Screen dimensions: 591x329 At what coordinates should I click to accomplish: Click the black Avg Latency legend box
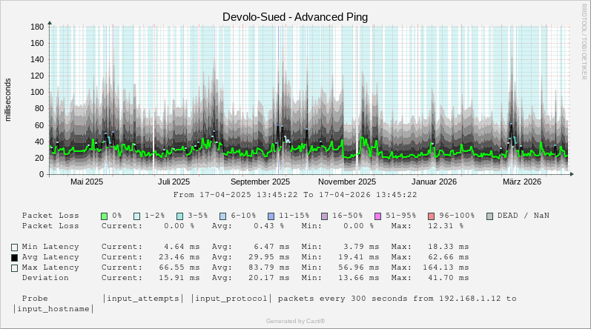tap(14, 257)
